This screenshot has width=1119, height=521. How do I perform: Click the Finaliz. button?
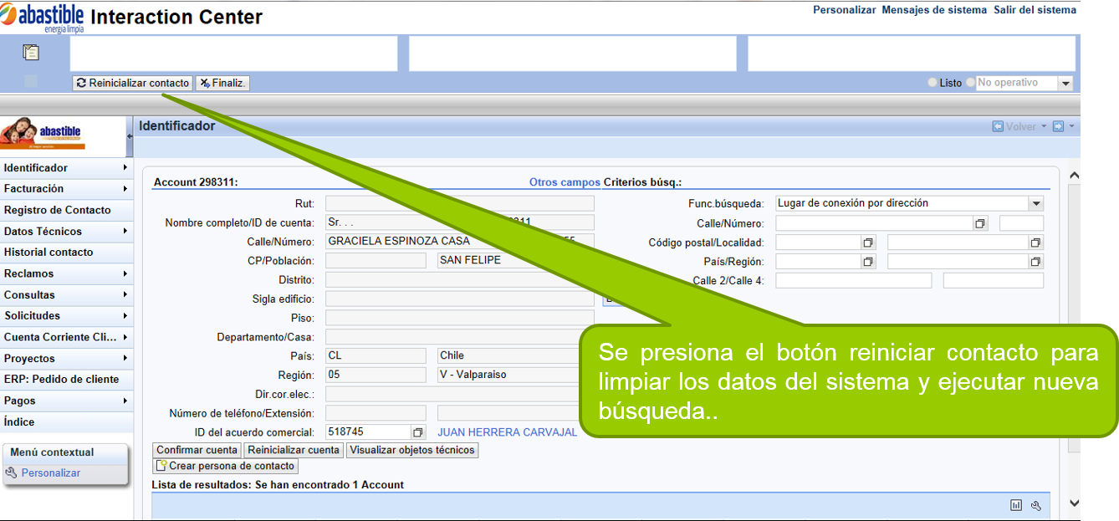coord(223,83)
